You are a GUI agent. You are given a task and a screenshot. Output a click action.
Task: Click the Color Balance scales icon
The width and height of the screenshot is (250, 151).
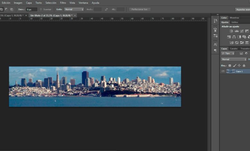pyautogui.click(x=234, y=37)
